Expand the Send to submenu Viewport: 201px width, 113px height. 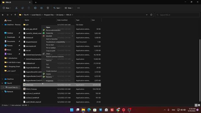58,61
